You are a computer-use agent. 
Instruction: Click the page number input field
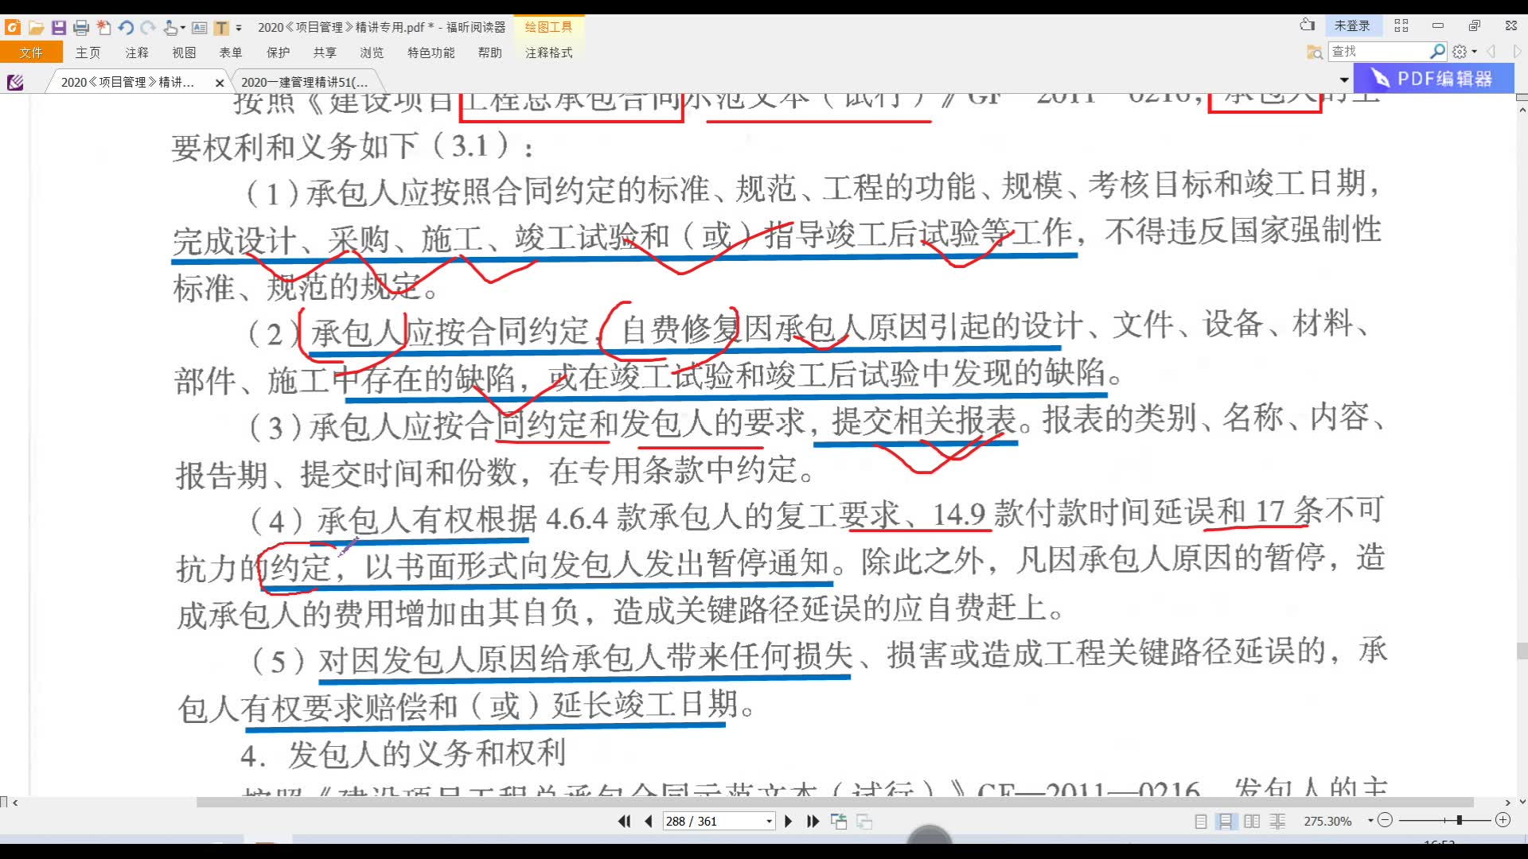pos(712,821)
